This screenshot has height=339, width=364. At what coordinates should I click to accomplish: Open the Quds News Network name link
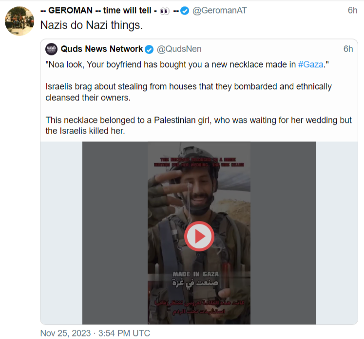[x=102, y=49]
